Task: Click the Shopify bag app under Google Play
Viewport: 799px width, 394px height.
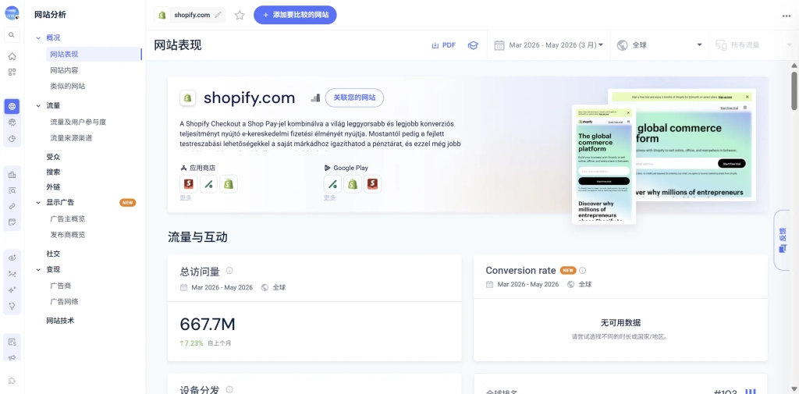Action: point(353,184)
